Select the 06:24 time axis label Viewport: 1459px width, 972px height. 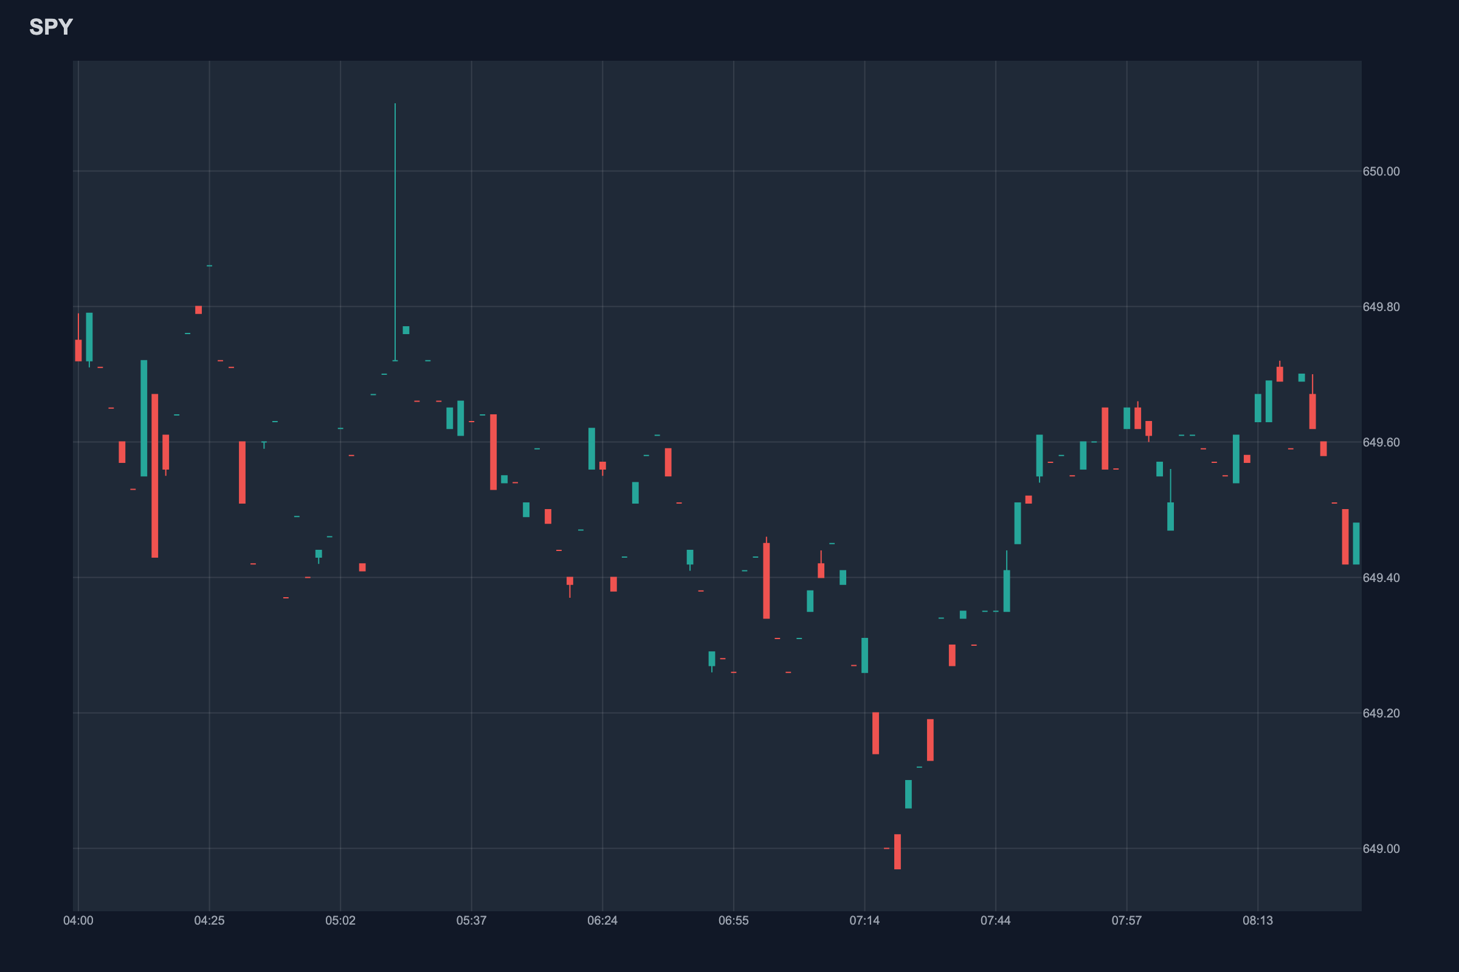602,920
